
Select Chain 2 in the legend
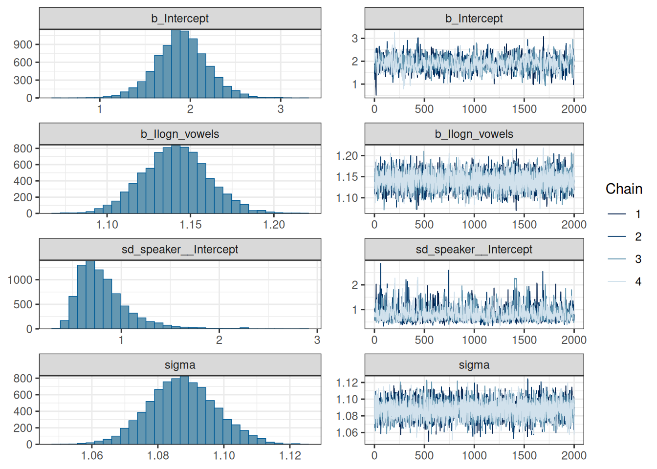(x=617, y=236)
